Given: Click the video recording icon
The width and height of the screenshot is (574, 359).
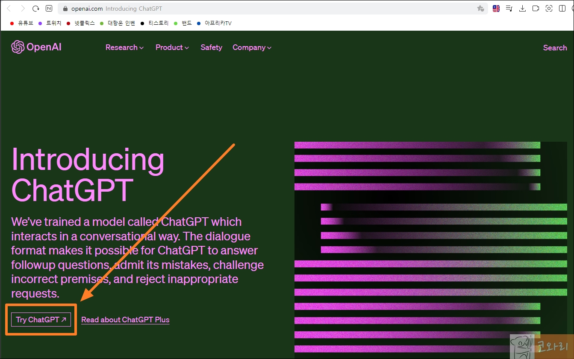Looking at the screenshot, I should click(x=536, y=9).
